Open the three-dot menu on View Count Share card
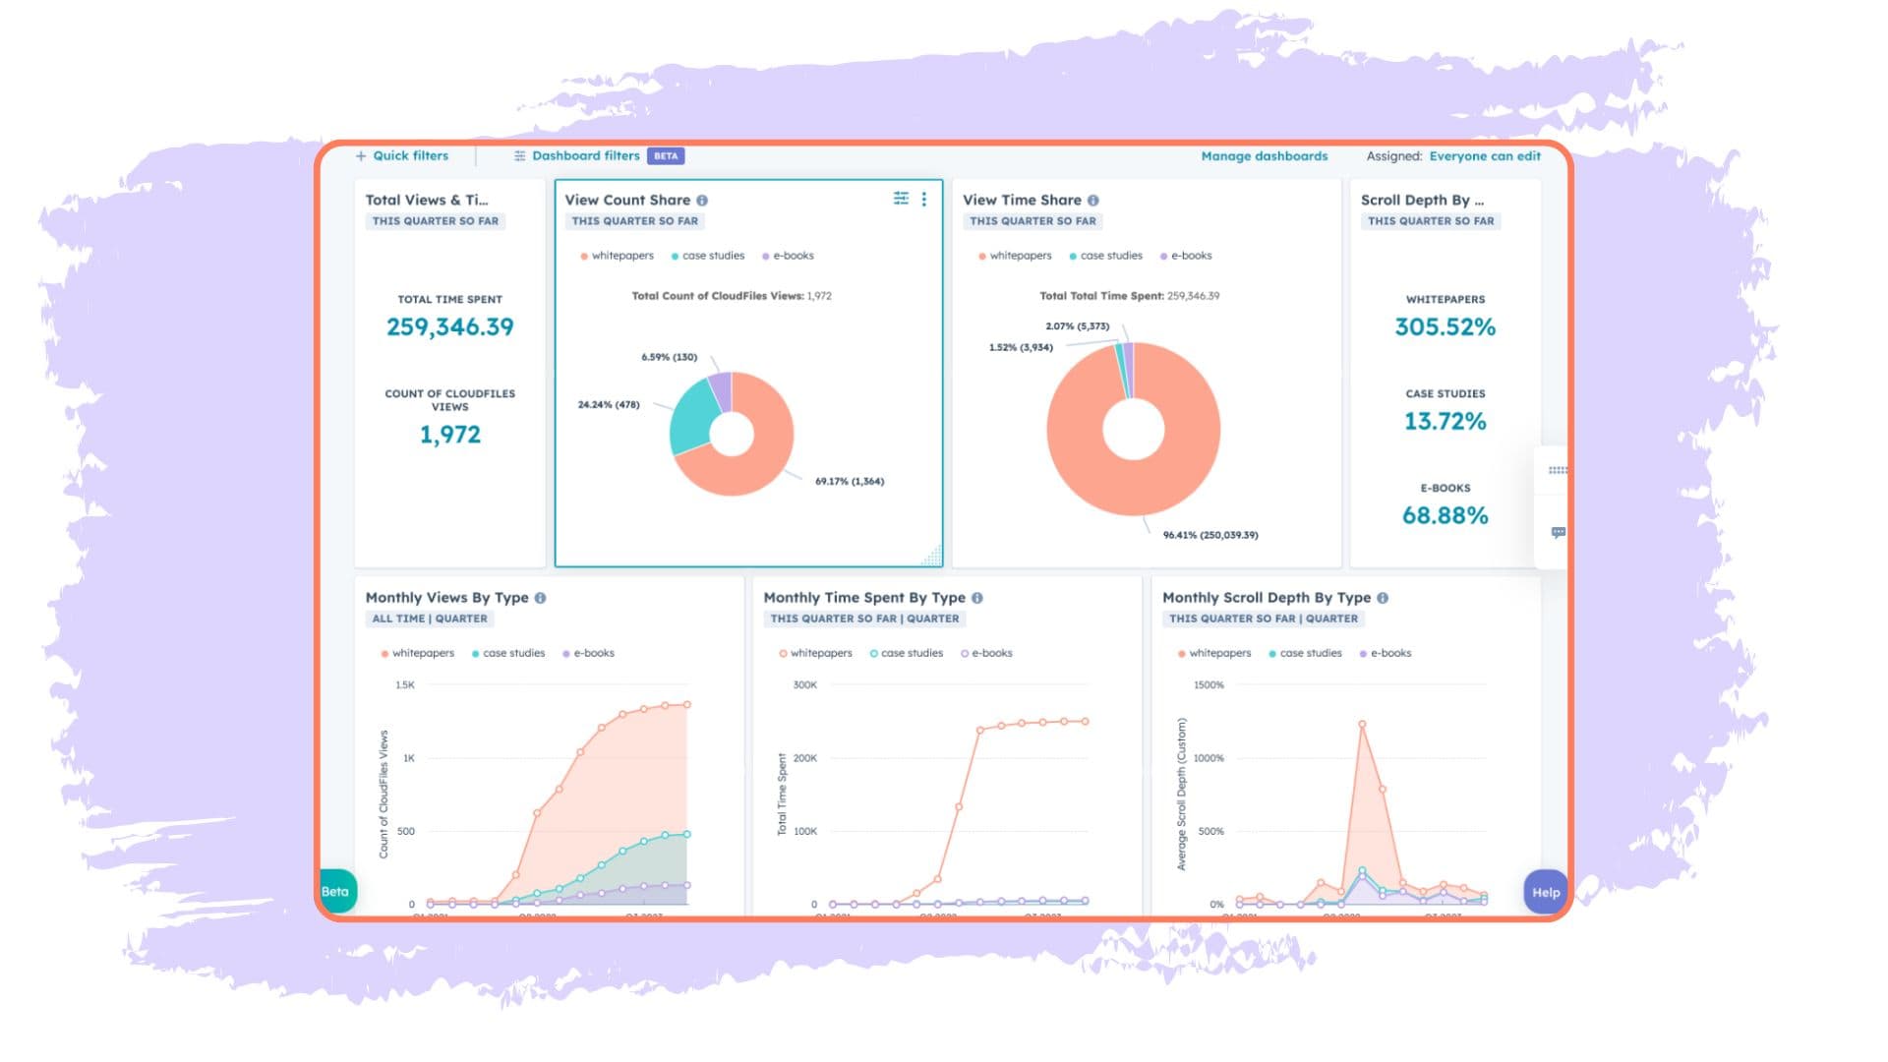The width and height of the screenshot is (1888, 1062). [x=923, y=199]
